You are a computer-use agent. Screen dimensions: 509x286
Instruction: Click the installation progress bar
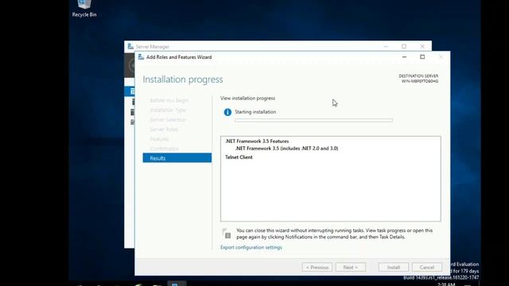pos(313,120)
